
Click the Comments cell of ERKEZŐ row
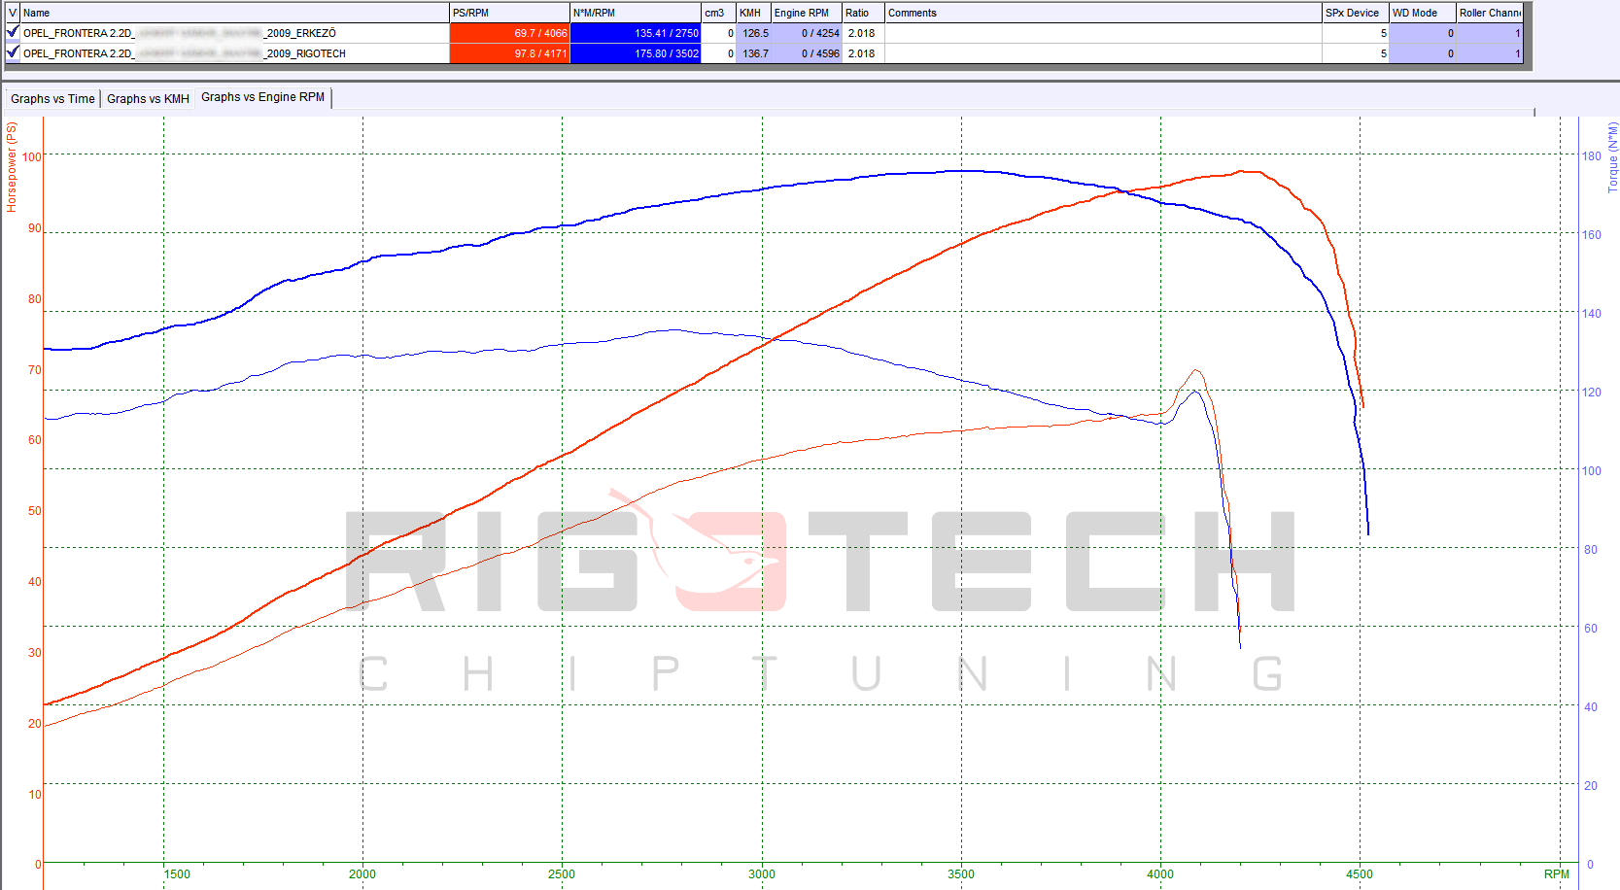tap(1103, 33)
